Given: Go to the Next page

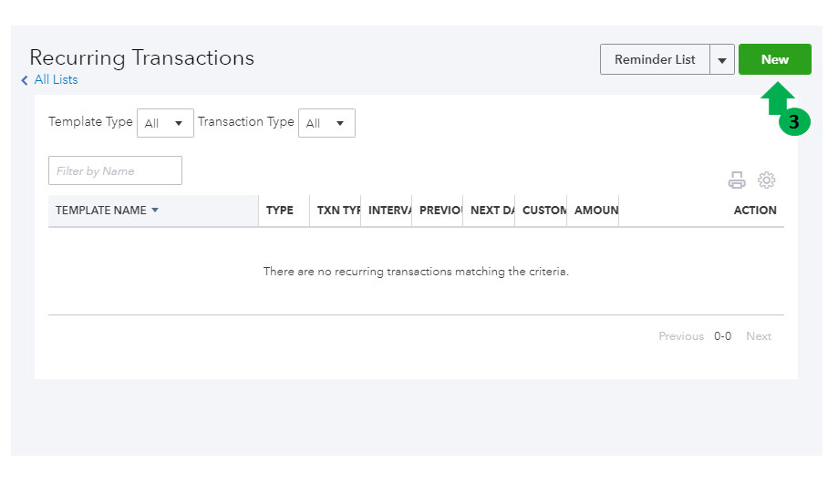Looking at the screenshot, I should (759, 336).
